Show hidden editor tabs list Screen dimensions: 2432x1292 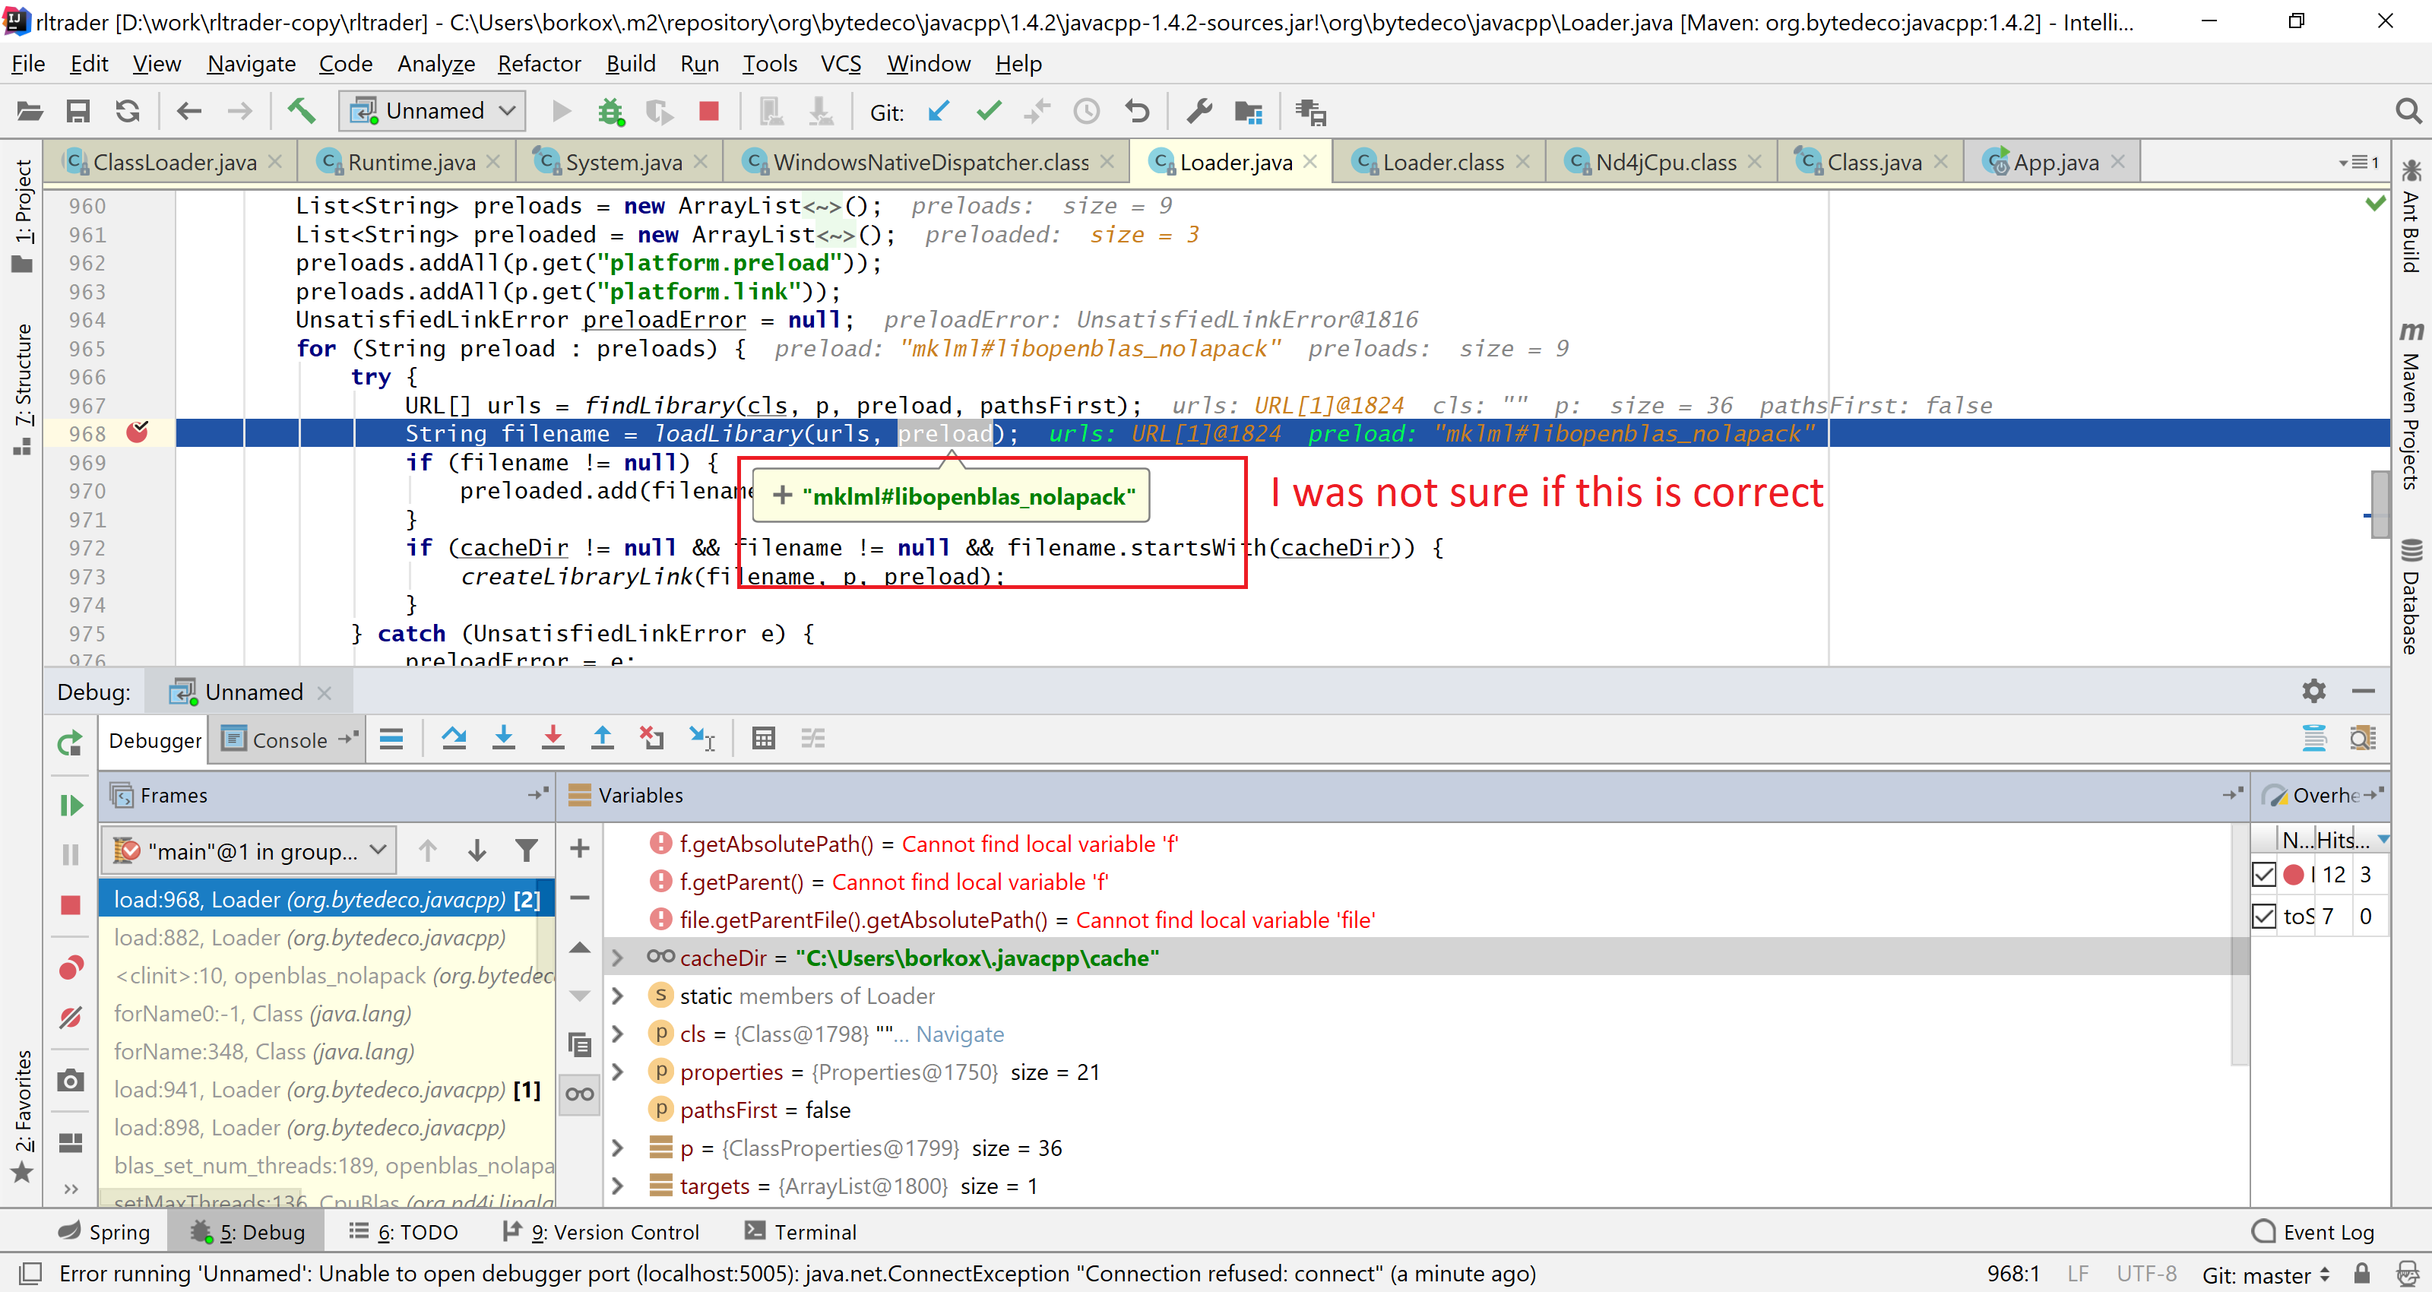(x=2358, y=163)
